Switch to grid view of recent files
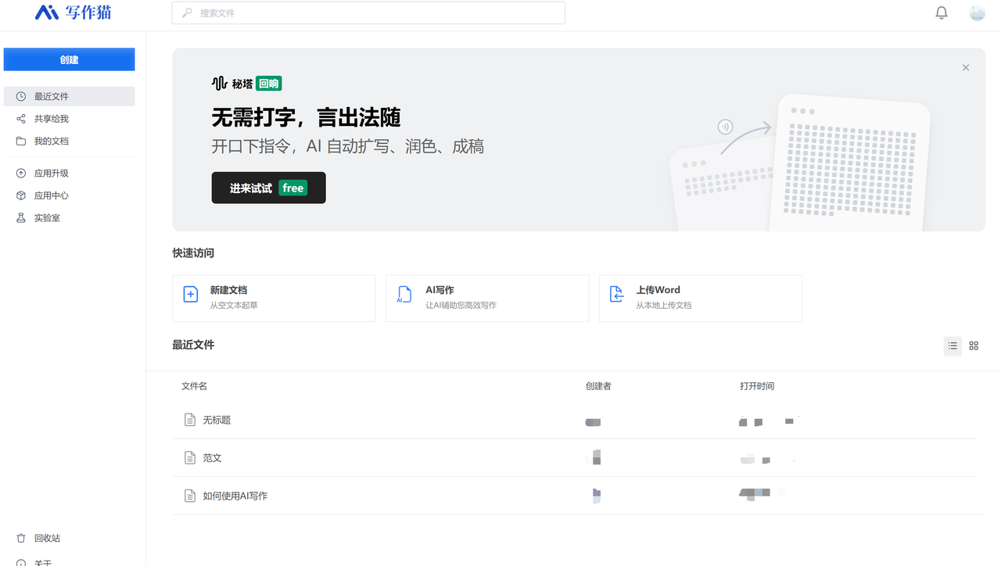 pos(974,346)
